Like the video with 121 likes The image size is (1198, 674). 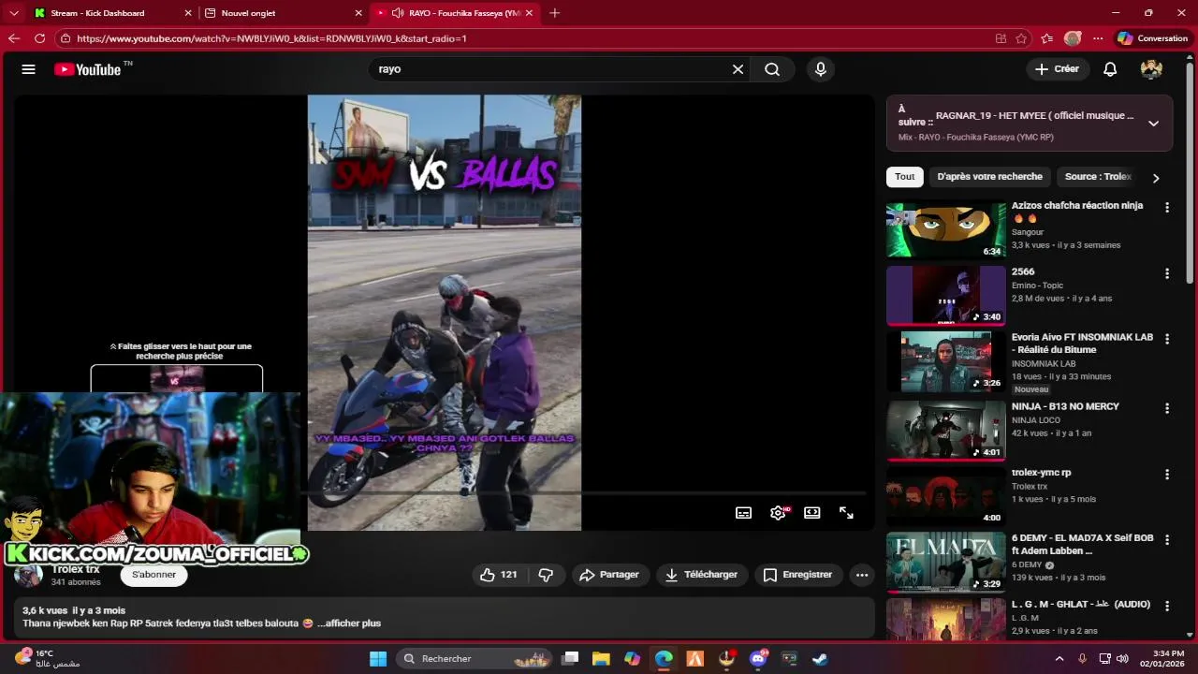coord(498,575)
